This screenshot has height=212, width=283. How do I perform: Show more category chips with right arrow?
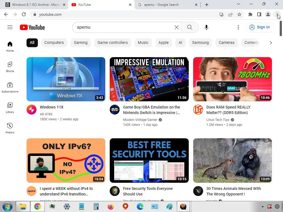[271, 43]
